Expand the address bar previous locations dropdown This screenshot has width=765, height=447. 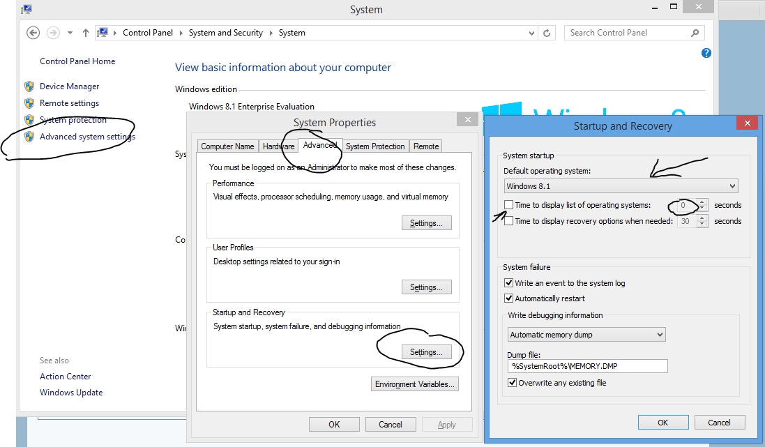(x=531, y=33)
